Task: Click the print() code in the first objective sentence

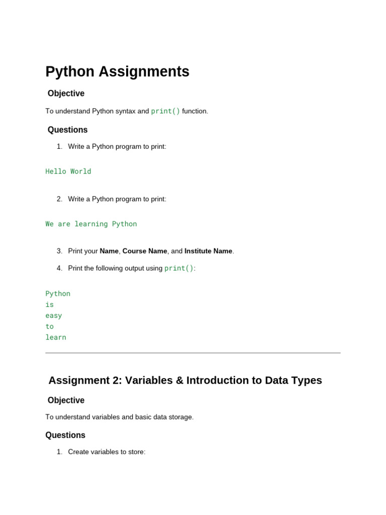Action: tap(165, 111)
